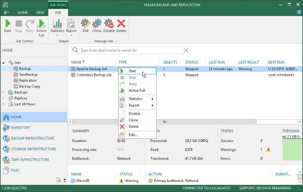303x192 pixels.
Task: Click the Clone job ribbon icon
Action: (x=97, y=26)
